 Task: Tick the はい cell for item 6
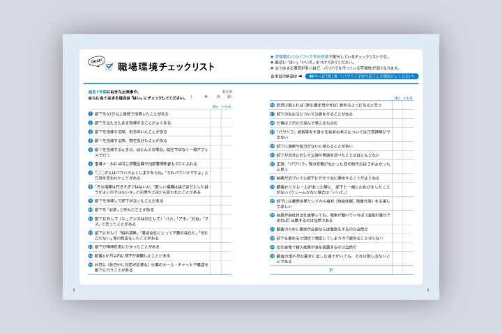click(215, 164)
